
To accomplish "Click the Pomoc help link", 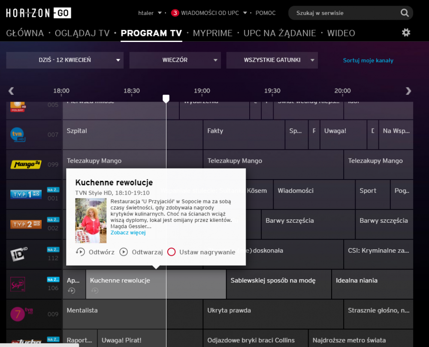I will [266, 13].
